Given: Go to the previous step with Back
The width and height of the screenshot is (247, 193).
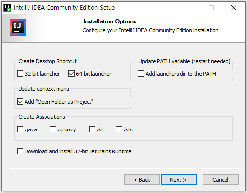Looking at the screenshot, I should pyautogui.click(x=142, y=180).
